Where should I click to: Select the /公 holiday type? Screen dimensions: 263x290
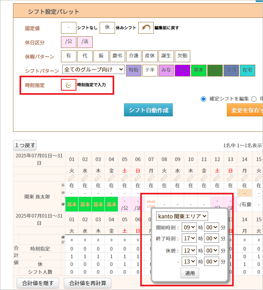click(68, 42)
